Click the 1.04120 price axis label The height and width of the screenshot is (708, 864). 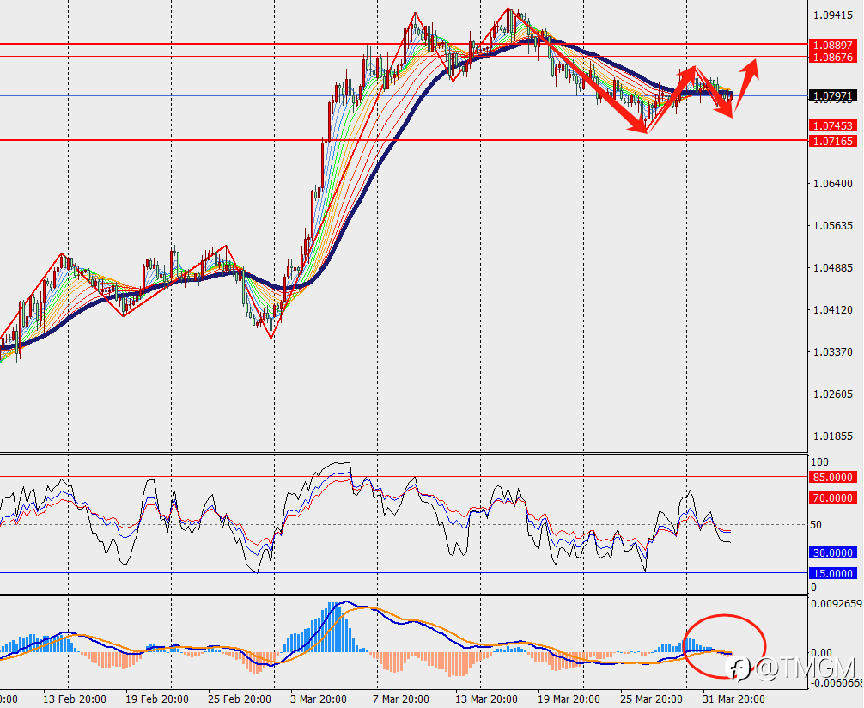coord(833,310)
